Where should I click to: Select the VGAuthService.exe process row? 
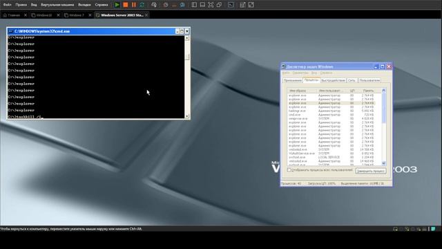coord(331,154)
